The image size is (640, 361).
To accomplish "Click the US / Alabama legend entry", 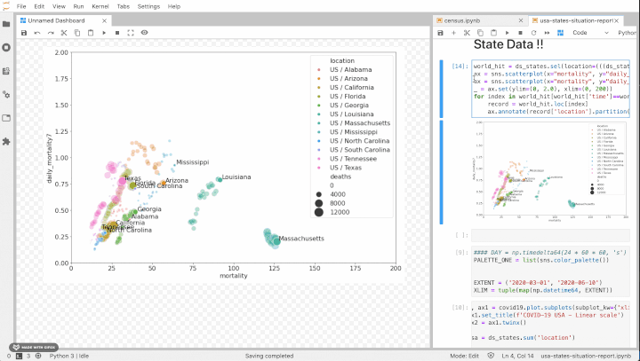I will click(x=350, y=70).
